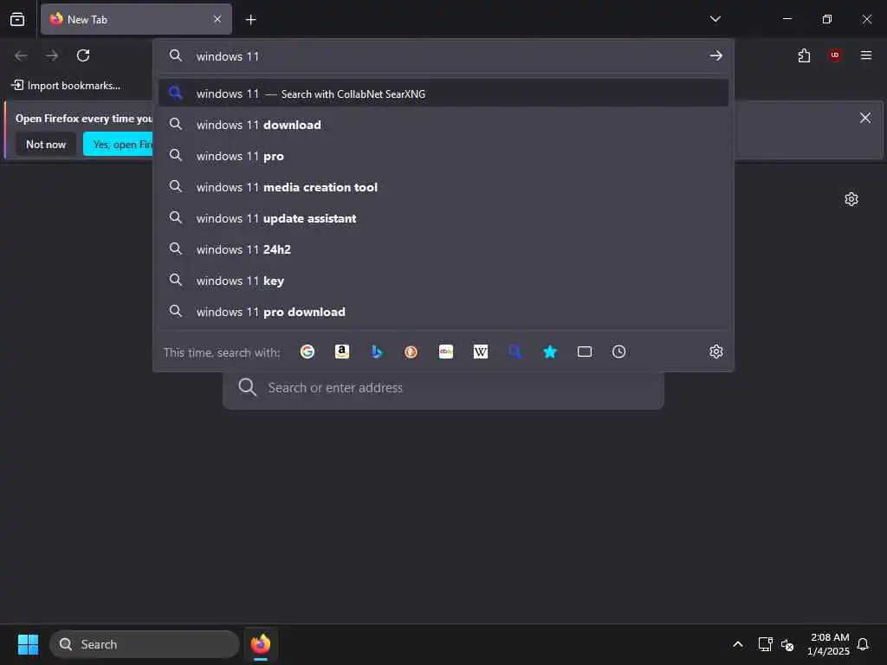887x665 pixels.
Task: Search with Amazon this time
Action: coord(341,352)
